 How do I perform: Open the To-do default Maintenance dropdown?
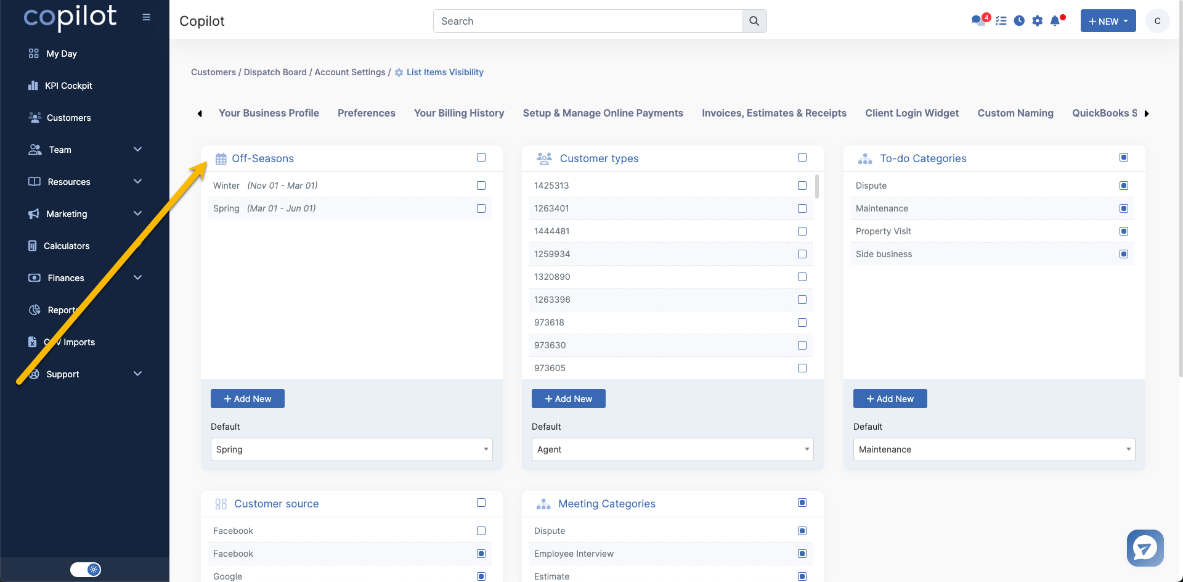click(994, 449)
